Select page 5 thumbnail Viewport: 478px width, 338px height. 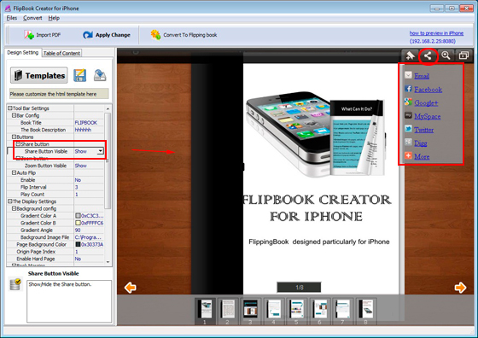[x=296, y=311]
